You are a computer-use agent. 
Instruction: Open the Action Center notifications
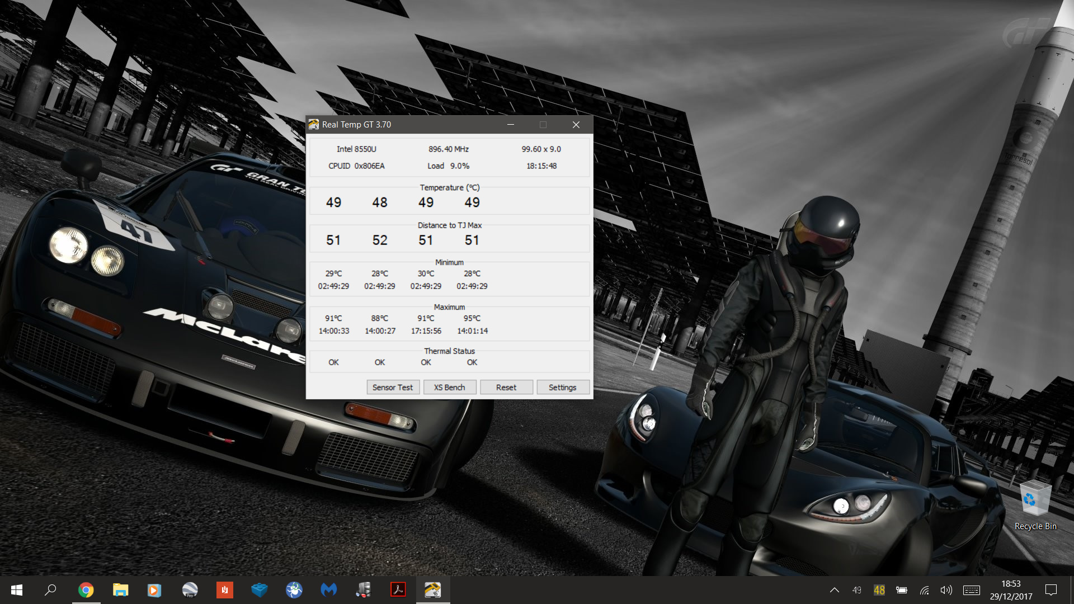tap(1051, 590)
